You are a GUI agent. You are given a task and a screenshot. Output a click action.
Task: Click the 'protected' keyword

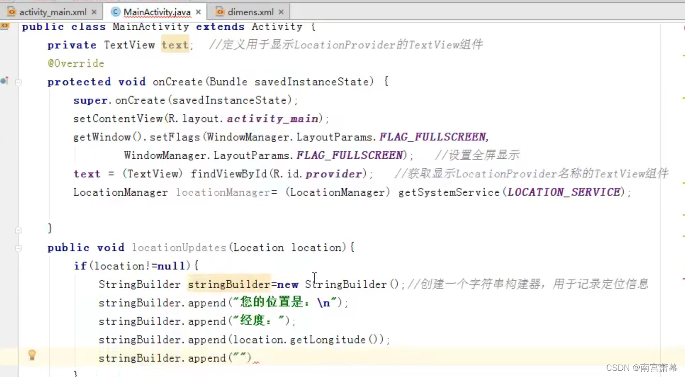point(79,82)
